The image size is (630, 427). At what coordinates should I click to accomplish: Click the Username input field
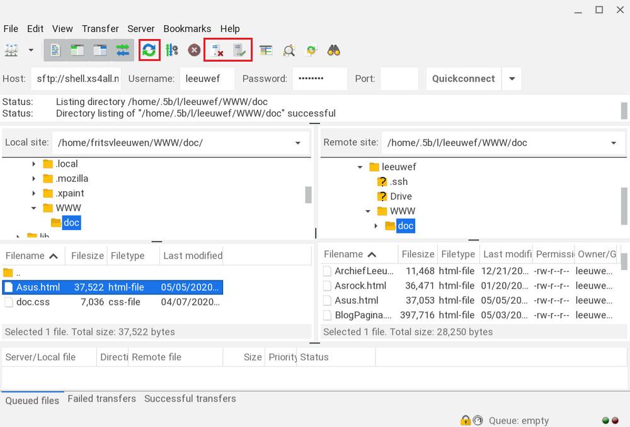pos(207,79)
